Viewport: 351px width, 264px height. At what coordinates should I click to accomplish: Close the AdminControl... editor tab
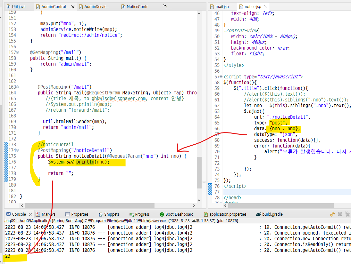(73, 7)
